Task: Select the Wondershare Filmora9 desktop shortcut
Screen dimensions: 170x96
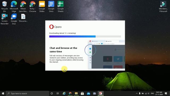Action: 163,6
